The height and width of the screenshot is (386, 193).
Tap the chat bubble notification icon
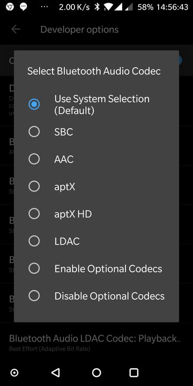[24, 7]
